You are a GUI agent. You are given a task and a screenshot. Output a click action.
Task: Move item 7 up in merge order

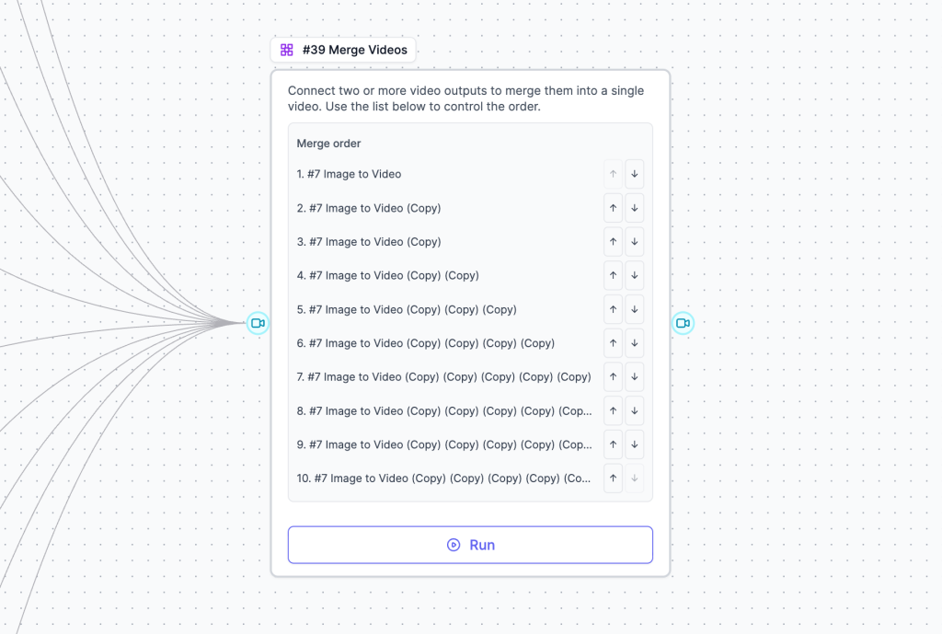[x=614, y=377]
